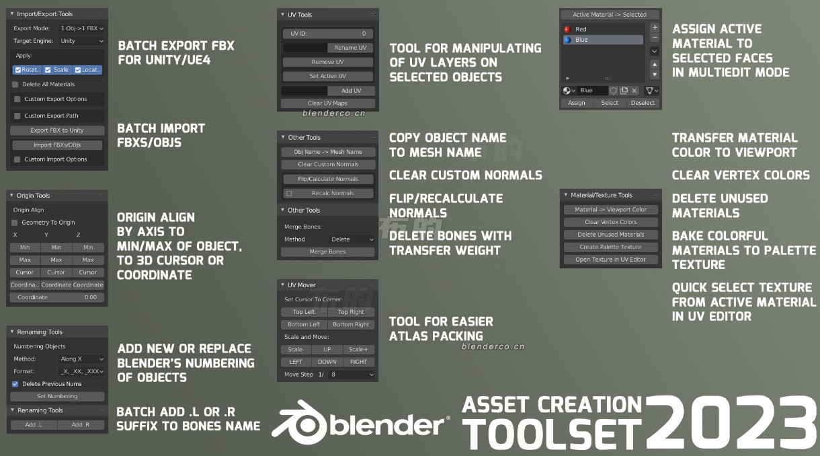Click grip handle on UV Tools header
820x456 pixels.
click(x=372, y=14)
